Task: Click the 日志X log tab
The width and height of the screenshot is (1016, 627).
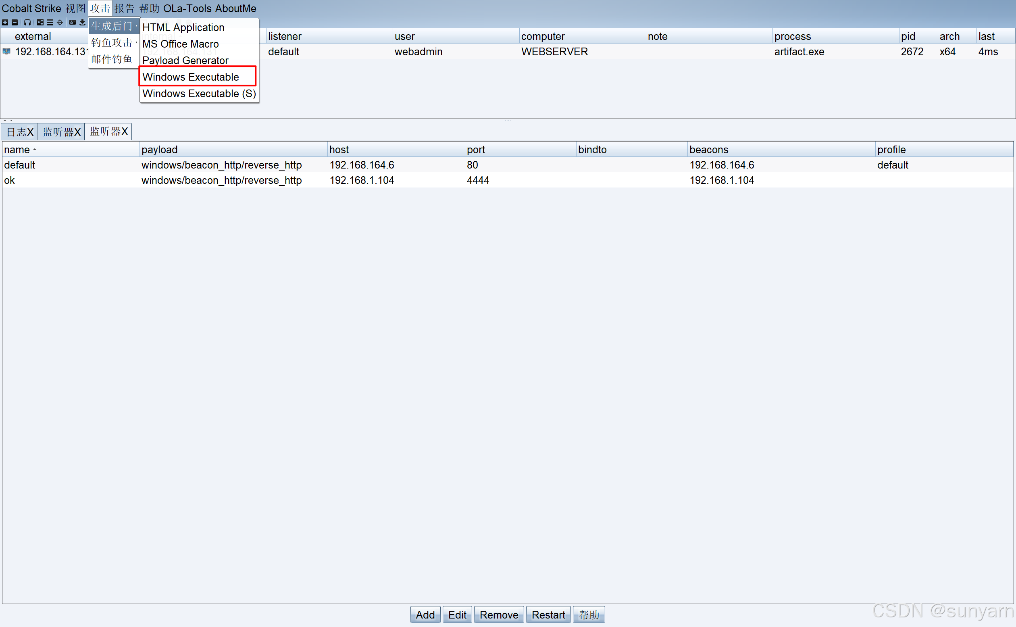Action: pyautogui.click(x=20, y=131)
